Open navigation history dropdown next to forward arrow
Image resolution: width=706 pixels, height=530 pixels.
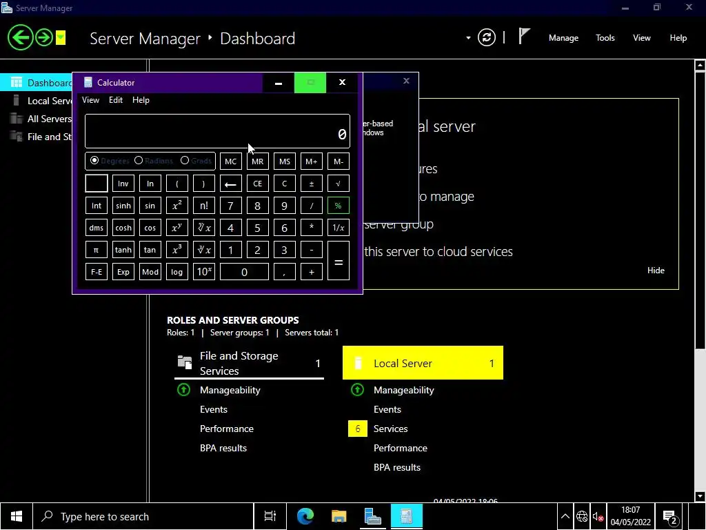61,37
